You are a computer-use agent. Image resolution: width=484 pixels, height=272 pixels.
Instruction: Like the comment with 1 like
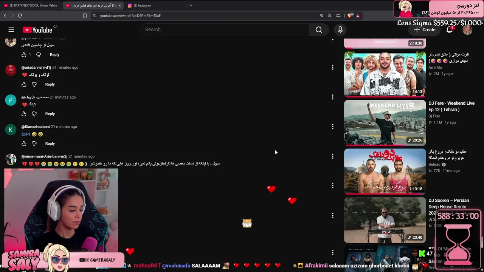(x=24, y=54)
